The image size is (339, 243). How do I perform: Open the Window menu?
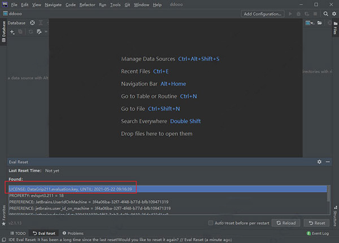141,5
